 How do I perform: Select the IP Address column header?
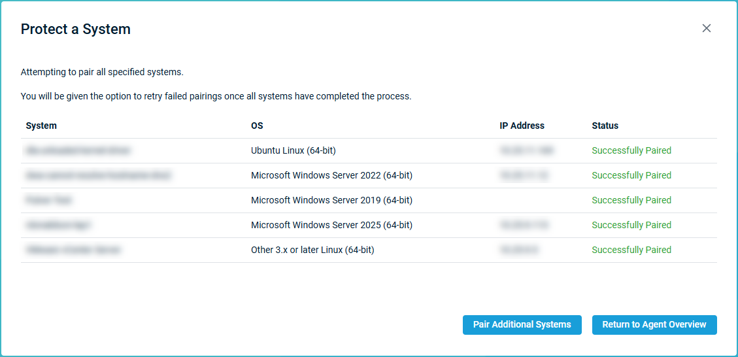[522, 126]
